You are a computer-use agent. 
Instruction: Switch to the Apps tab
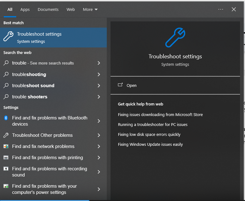(x=25, y=10)
